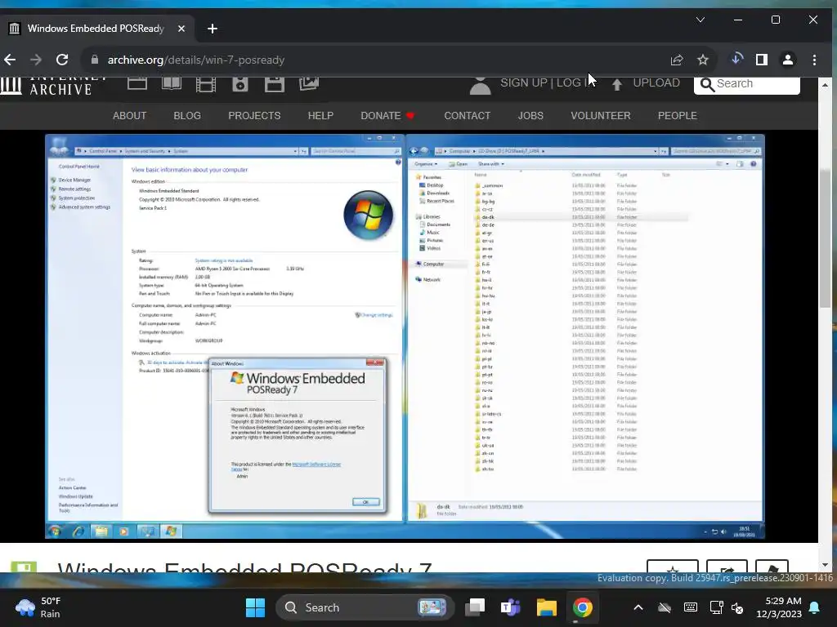The height and width of the screenshot is (627, 837).
Task: Click the user avatar icon beside Sign Up
Action: click(480, 86)
